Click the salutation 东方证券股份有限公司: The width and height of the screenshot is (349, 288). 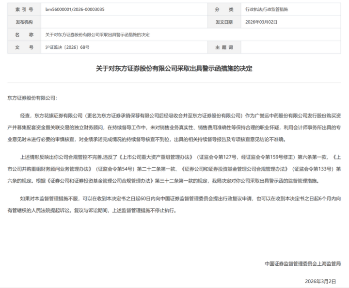[32, 98]
